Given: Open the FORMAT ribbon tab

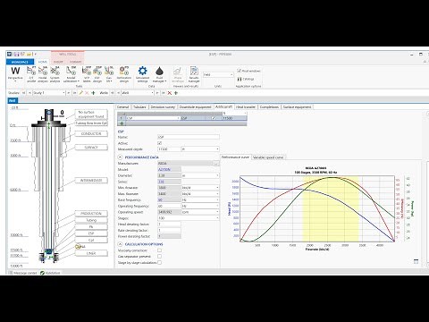Looking at the screenshot, I should click(x=75, y=62).
